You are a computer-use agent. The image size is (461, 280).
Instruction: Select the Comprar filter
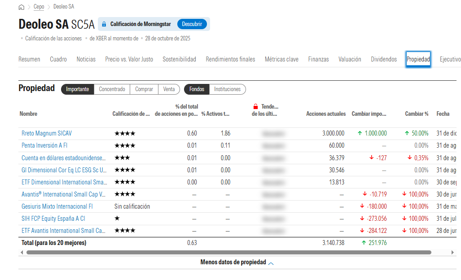click(144, 89)
